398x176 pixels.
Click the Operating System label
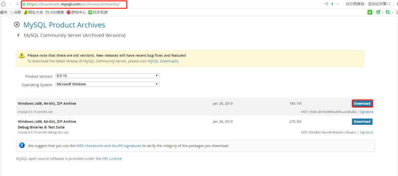point(38,84)
